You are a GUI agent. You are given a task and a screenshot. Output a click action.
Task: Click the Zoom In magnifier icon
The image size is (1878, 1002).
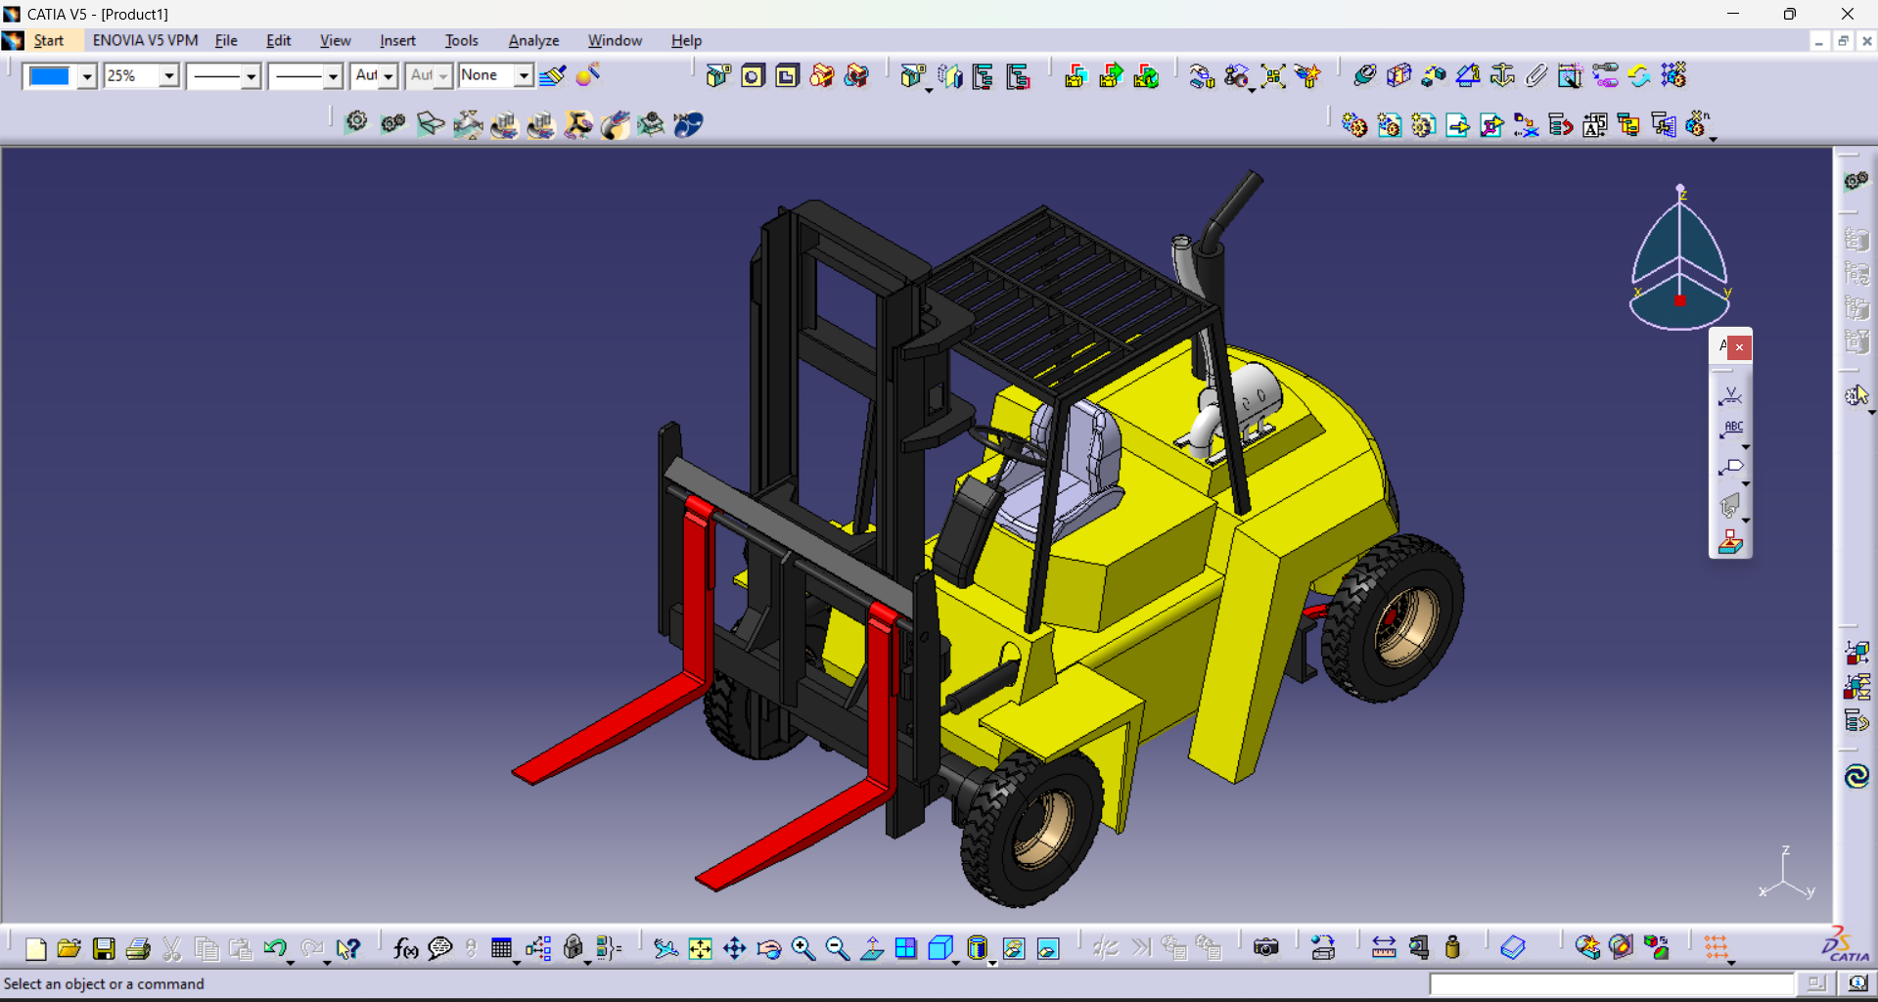tap(802, 948)
